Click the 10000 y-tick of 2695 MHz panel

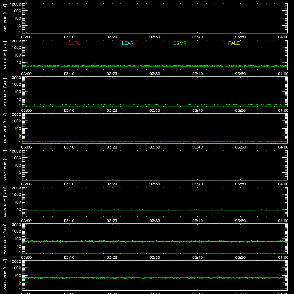[15, 151]
